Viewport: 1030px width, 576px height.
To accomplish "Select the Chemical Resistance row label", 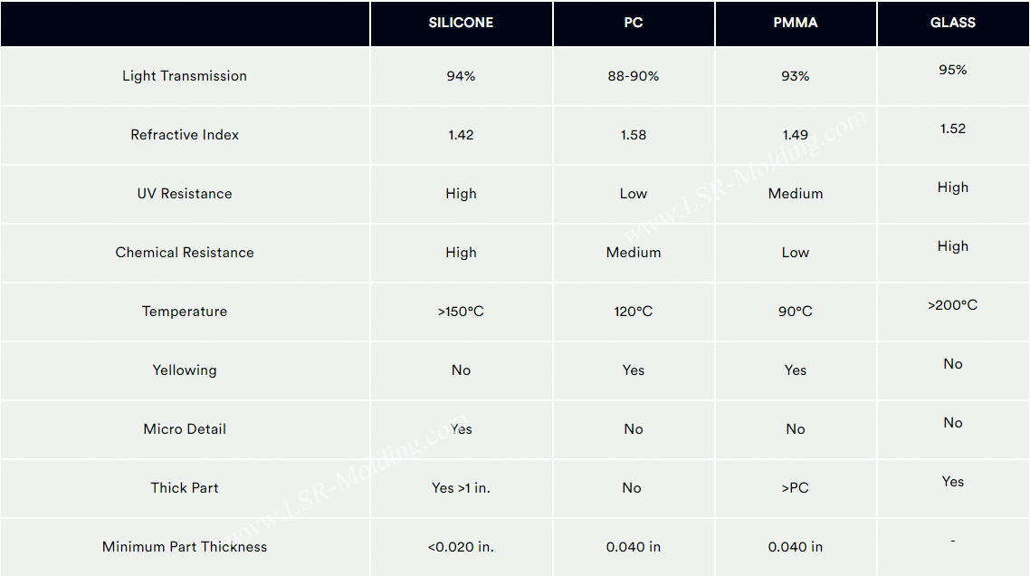I will 185,253.
